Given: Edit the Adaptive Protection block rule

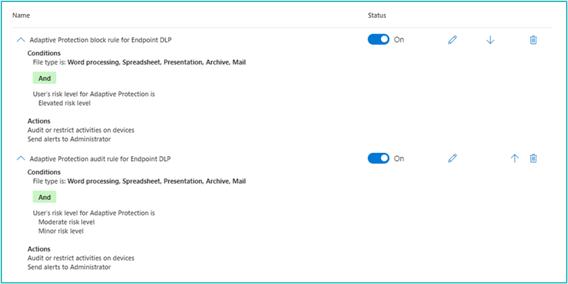Looking at the screenshot, I should 452,40.
